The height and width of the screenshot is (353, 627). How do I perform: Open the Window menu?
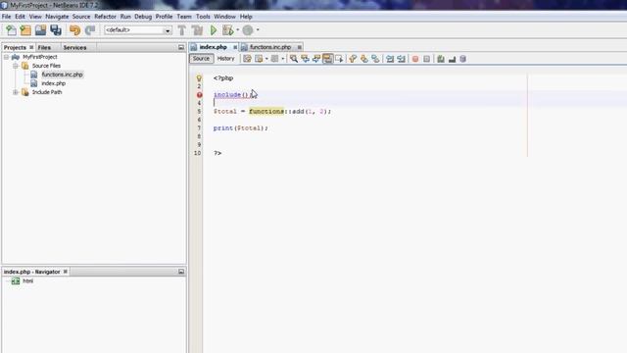[x=224, y=17]
